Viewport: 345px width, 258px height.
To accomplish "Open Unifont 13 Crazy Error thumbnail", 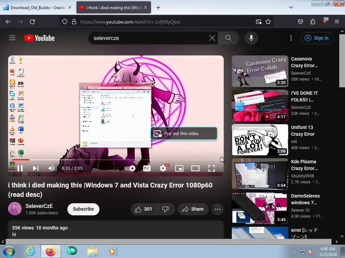I will tap(260, 140).
